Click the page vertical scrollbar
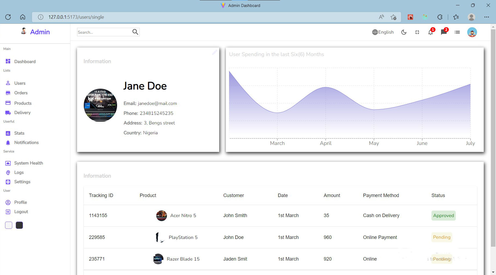 click(x=493, y=138)
